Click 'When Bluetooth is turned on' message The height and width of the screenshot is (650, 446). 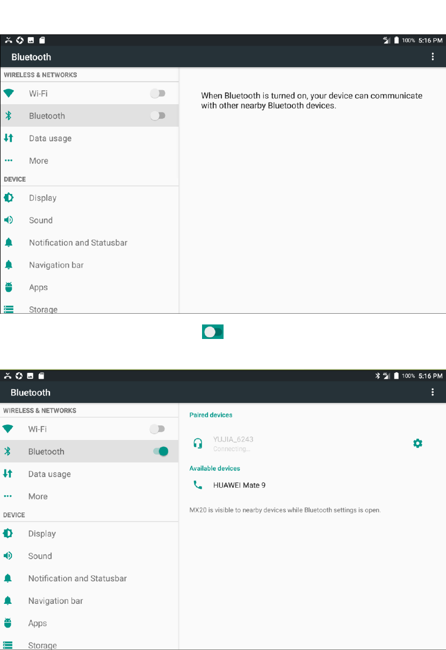(x=312, y=101)
